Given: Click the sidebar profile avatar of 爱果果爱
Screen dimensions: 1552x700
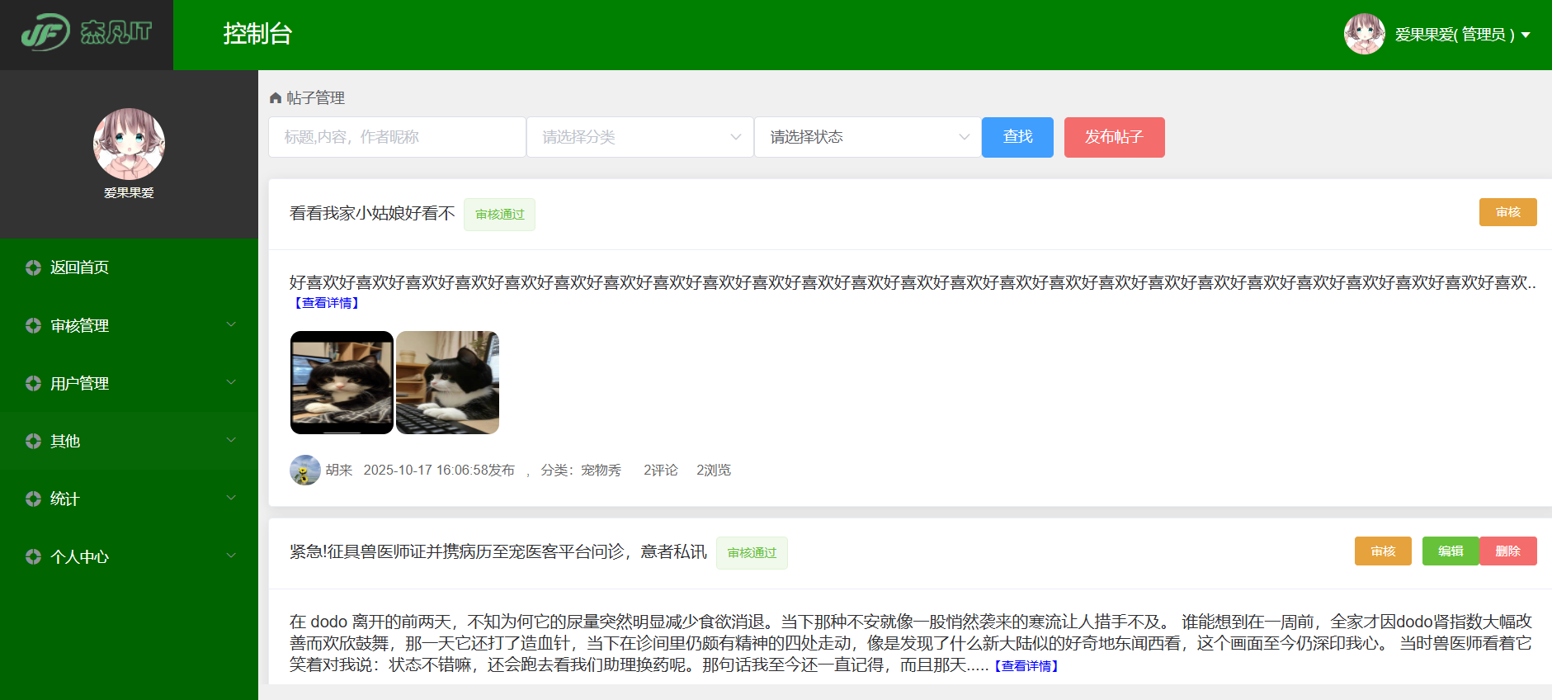Looking at the screenshot, I should click(129, 144).
